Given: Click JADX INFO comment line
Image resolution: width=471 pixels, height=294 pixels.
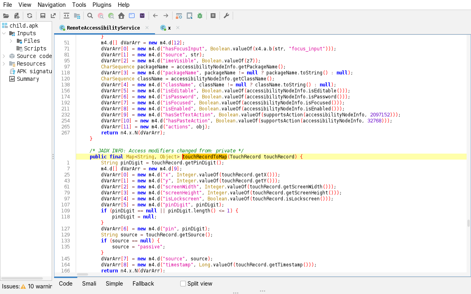Looking at the screenshot, I should (x=167, y=150).
